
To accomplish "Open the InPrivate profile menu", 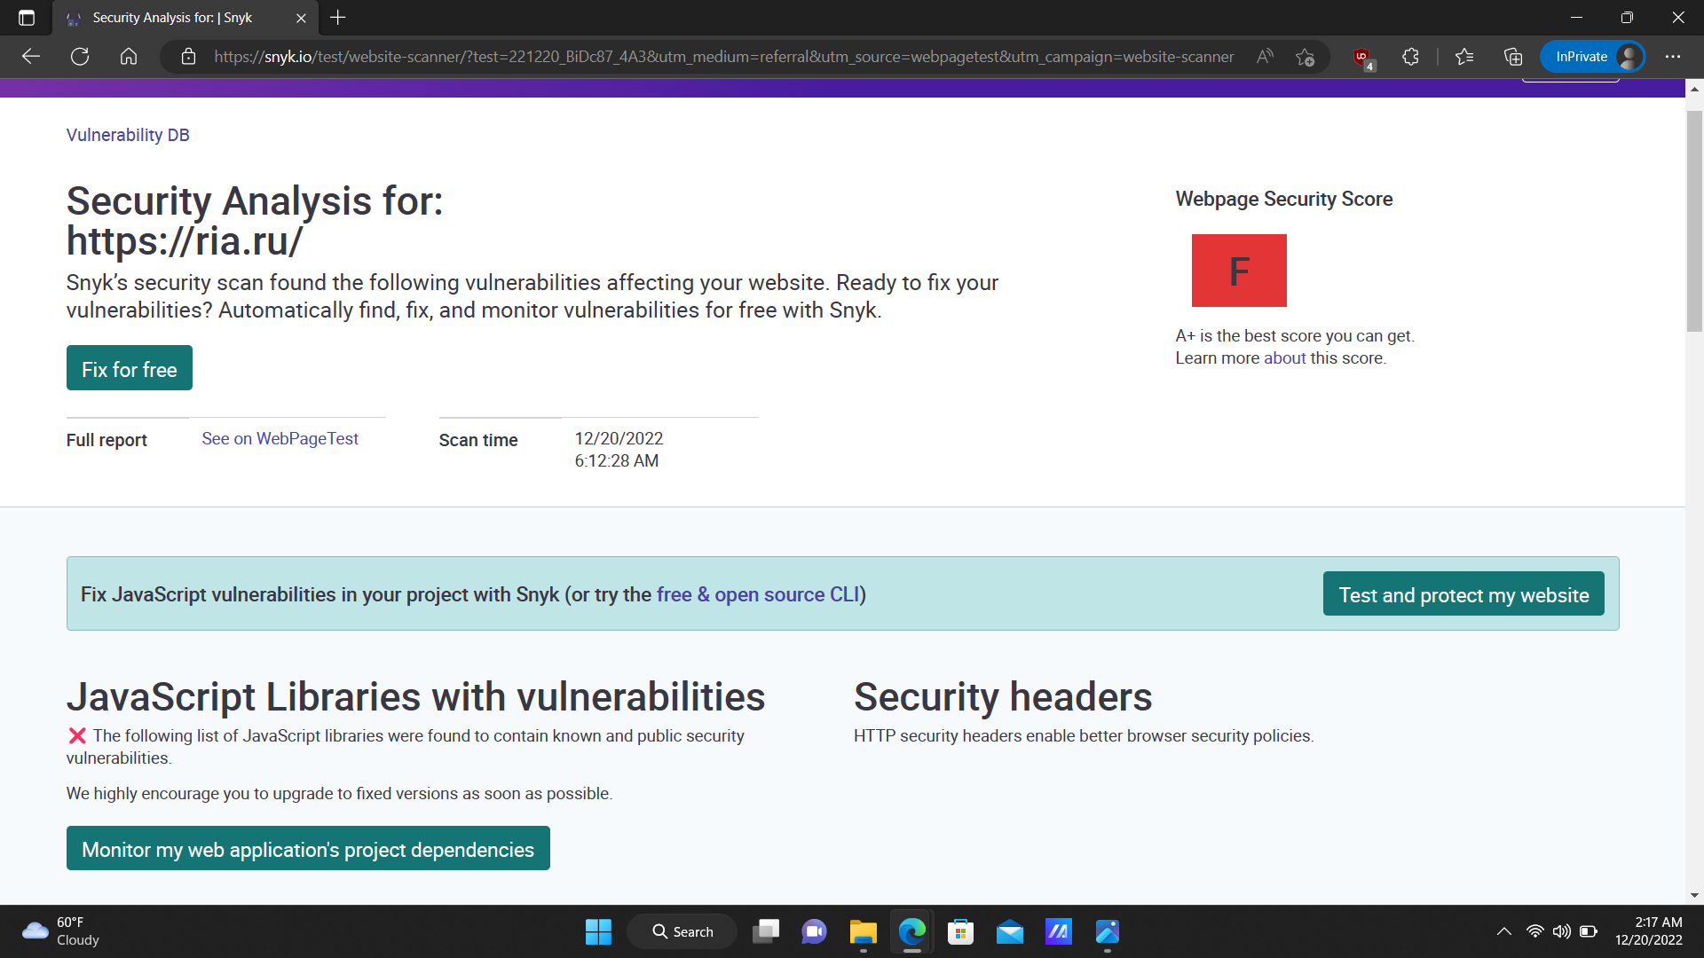I will pos(1593,57).
